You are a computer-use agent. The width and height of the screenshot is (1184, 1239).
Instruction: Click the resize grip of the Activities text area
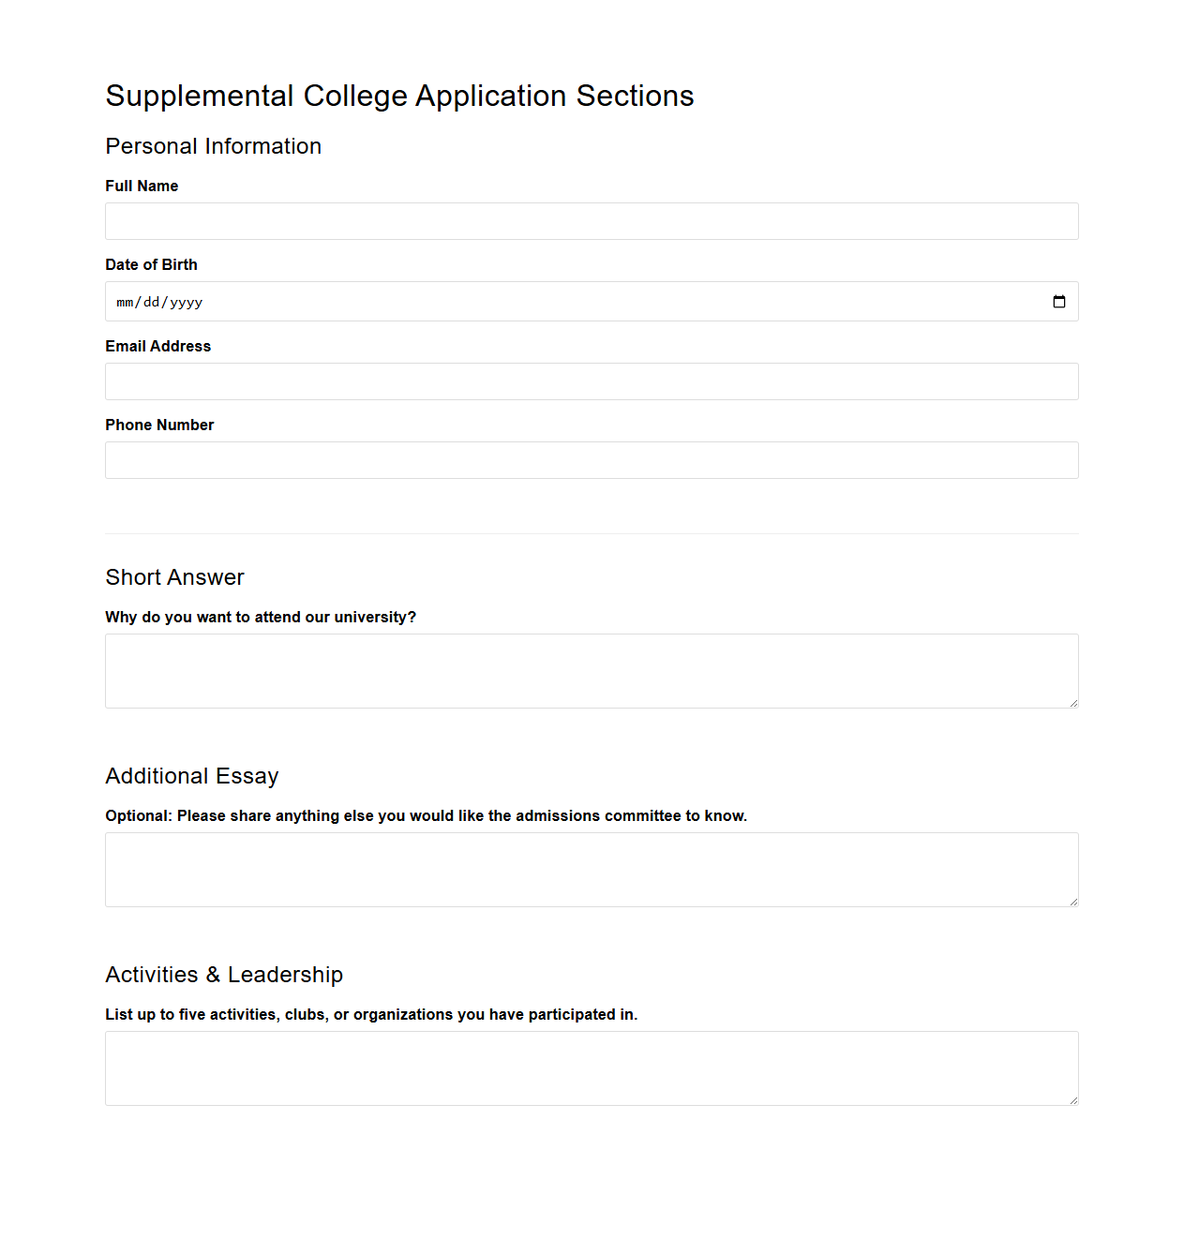click(1072, 1100)
